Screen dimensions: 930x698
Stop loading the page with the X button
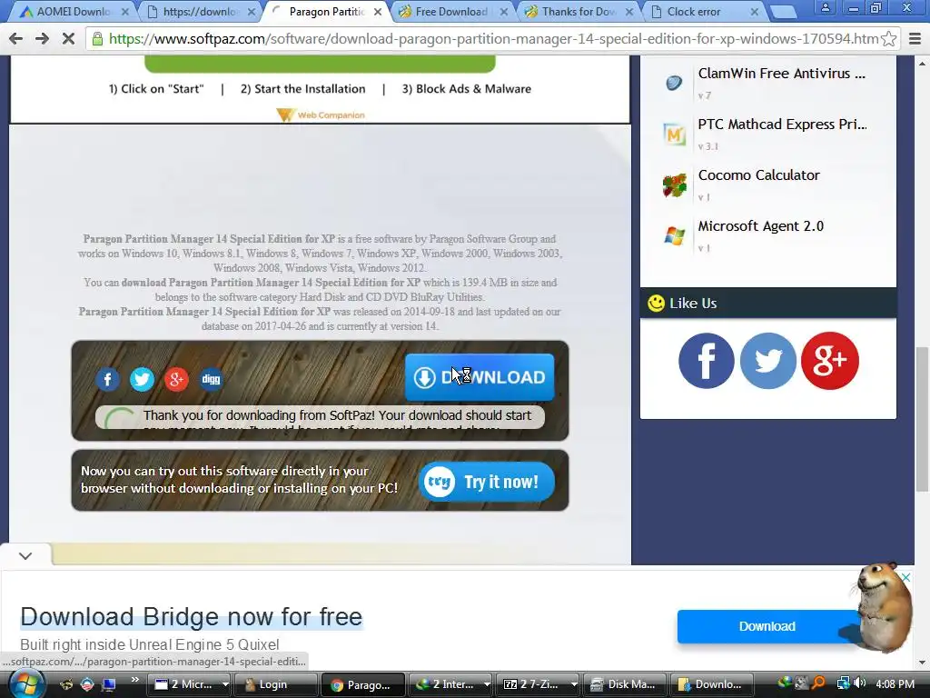tap(68, 38)
